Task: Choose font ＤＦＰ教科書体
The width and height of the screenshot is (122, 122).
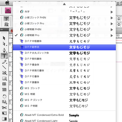Action: (64, 59)
